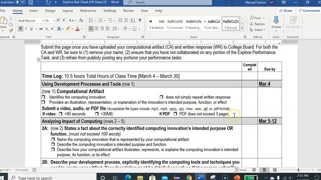The image size is (321, 180).
Task: Open line spacing options dropdown
Action: pos(116,29)
